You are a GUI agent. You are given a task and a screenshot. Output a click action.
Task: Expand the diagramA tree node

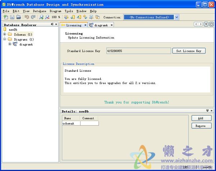coord(10,44)
